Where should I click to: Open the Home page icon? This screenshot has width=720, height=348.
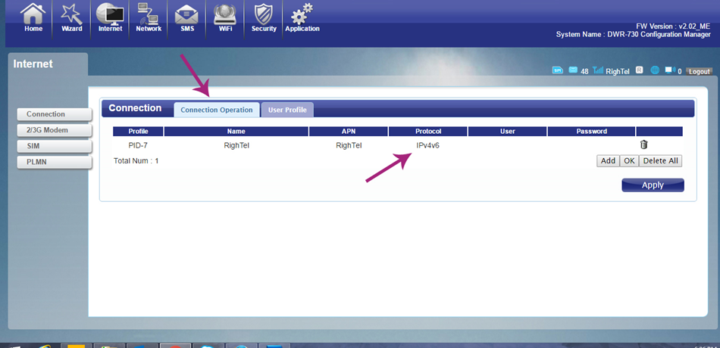[x=33, y=17]
